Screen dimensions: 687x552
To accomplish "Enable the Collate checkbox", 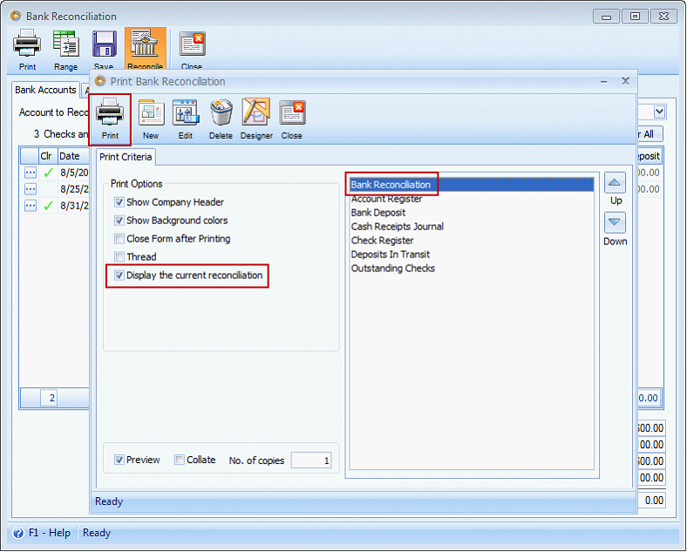I will point(180,460).
